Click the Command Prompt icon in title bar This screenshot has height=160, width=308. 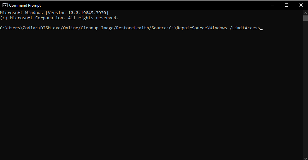point(5,5)
